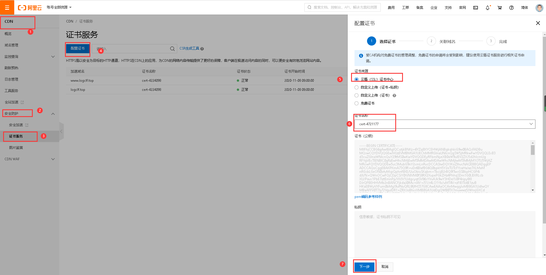Select 自定义上传（证书+私钥）radio option
Screen dimensions: 546x275
356,87
